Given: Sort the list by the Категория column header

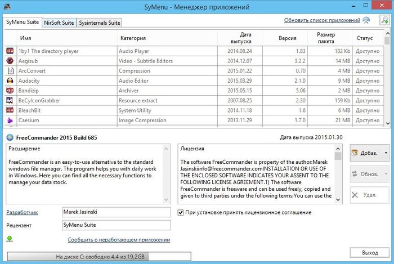Looking at the screenshot, I should pos(133,38).
